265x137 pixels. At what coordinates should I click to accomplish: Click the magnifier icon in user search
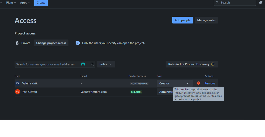coord(92,64)
